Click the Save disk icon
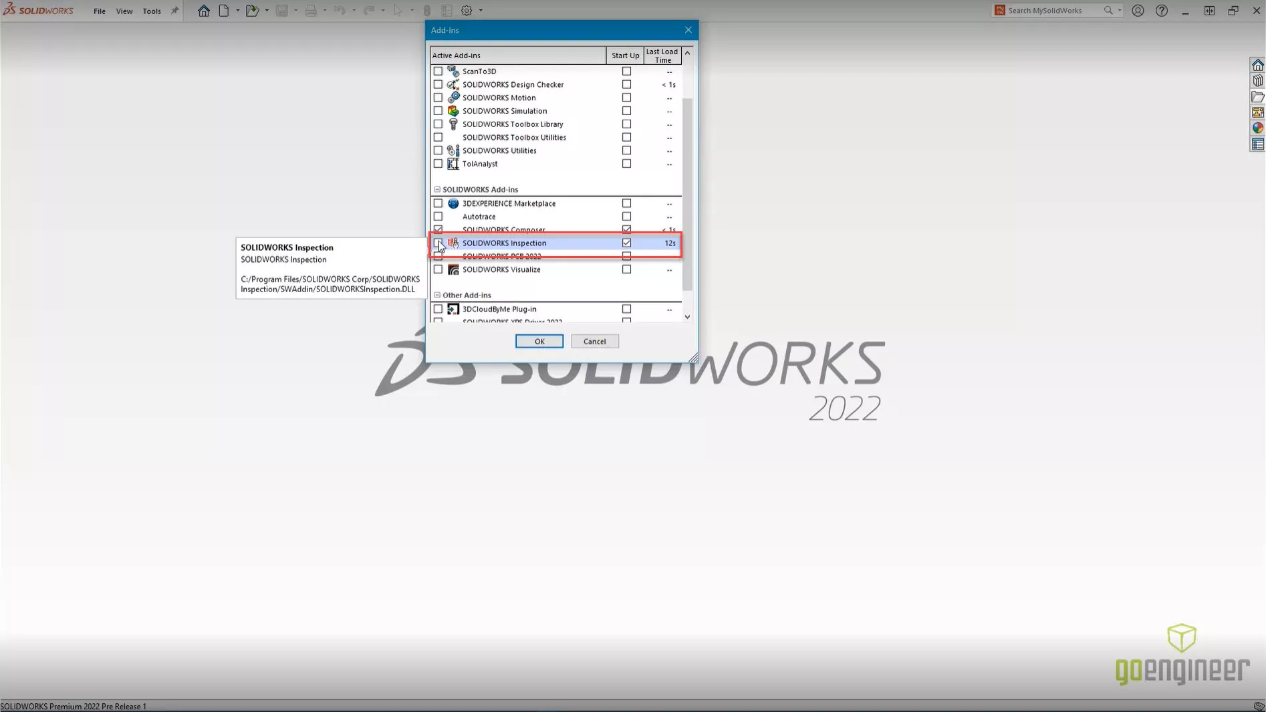Viewport: 1266px width, 712px height. click(x=282, y=11)
